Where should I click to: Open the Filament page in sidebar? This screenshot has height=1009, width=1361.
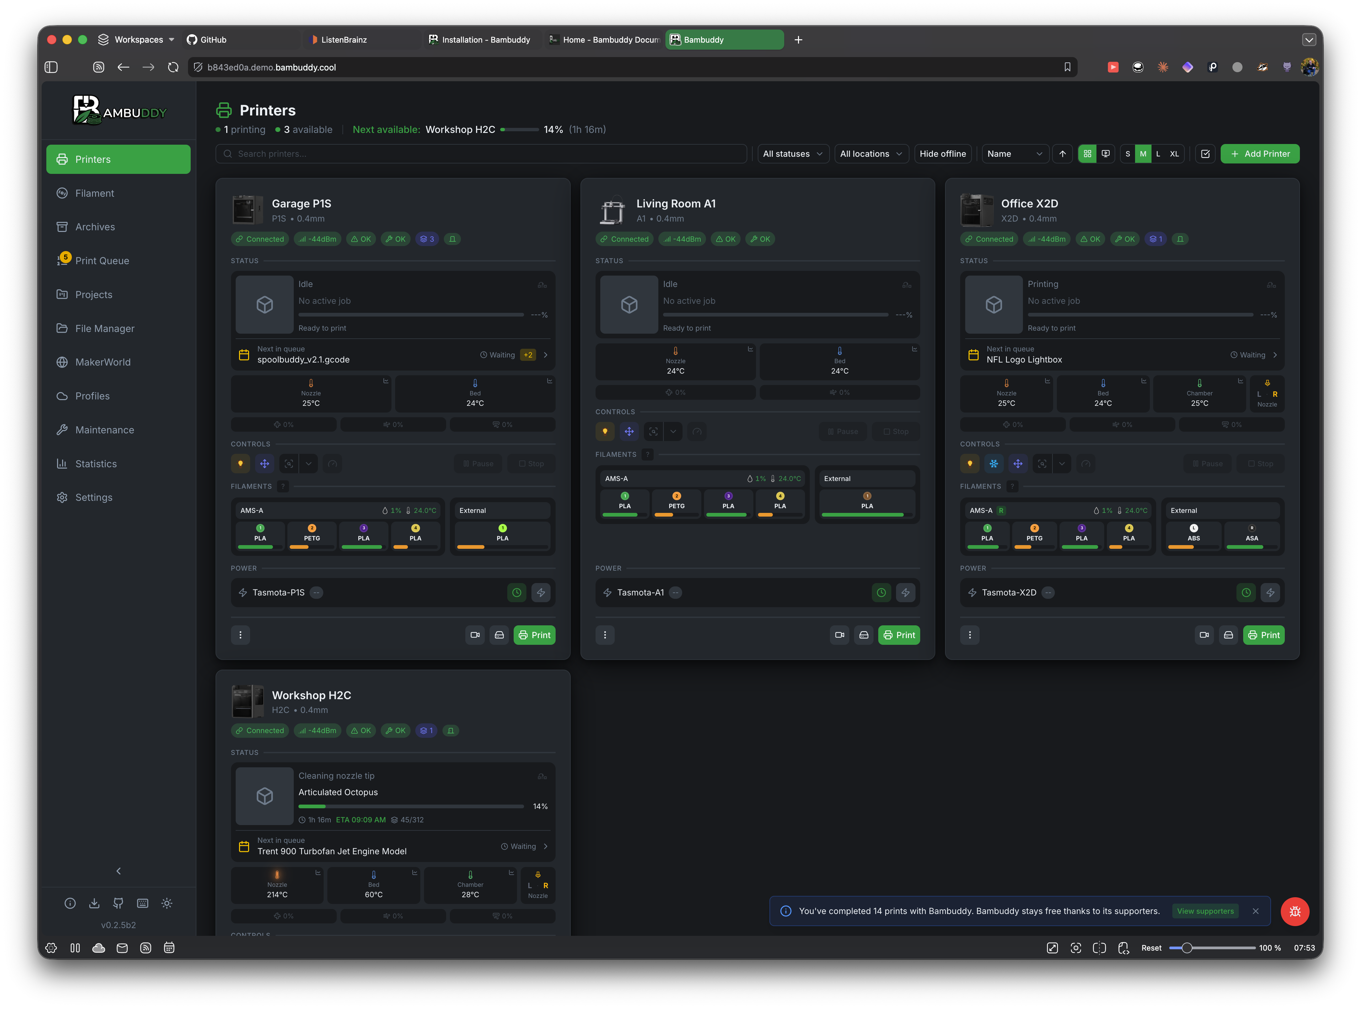(x=118, y=193)
